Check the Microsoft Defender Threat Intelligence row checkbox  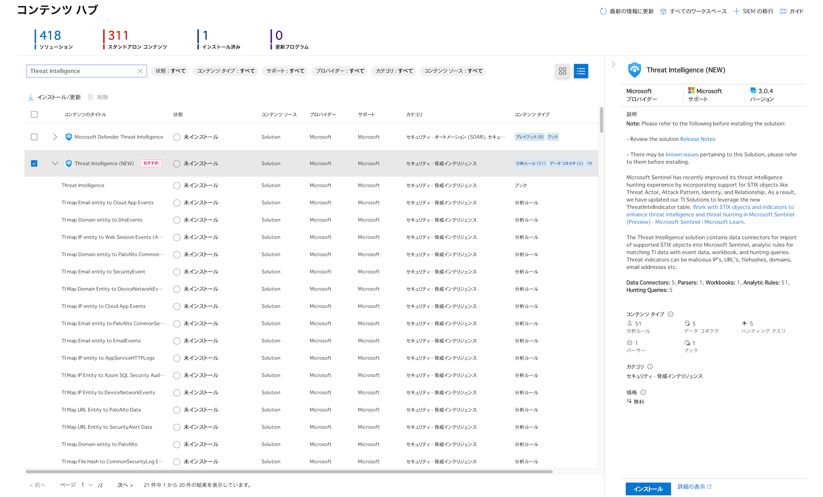click(x=34, y=137)
